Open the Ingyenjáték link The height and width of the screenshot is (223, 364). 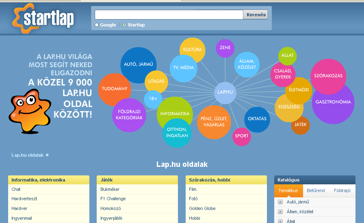tap(111, 218)
